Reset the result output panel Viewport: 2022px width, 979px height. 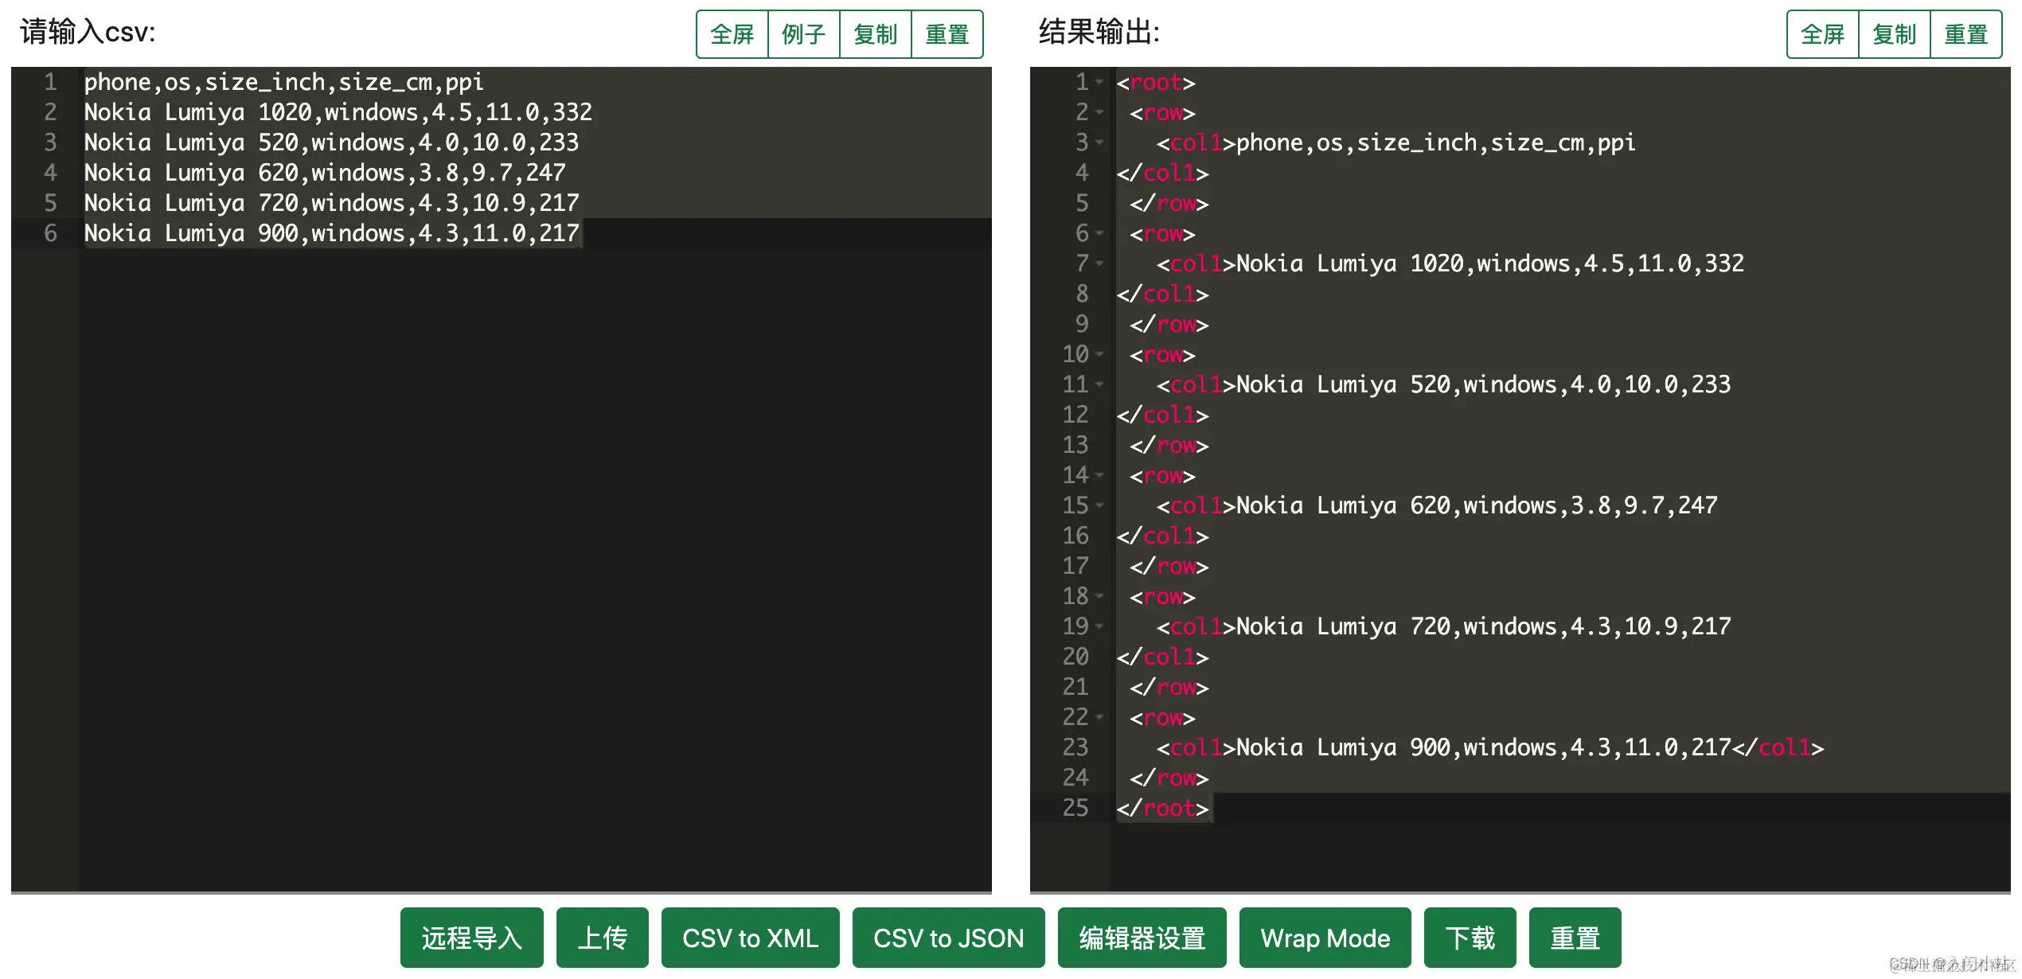click(1965, 33)
